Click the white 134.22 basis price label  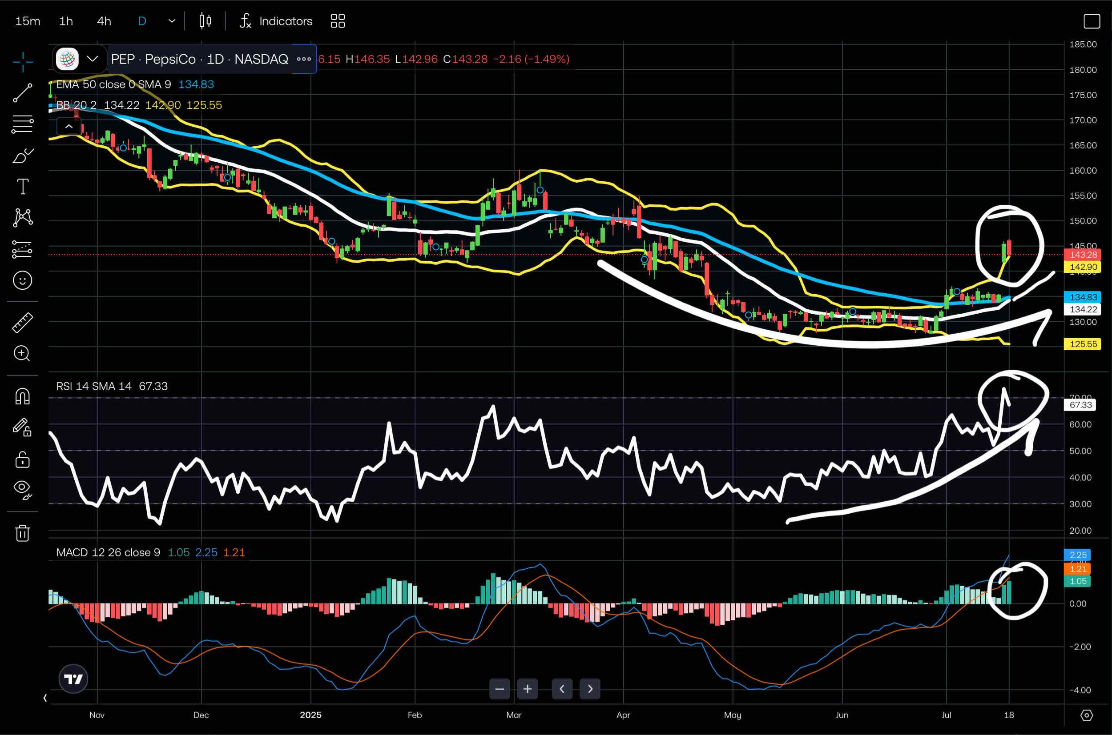1083,309
